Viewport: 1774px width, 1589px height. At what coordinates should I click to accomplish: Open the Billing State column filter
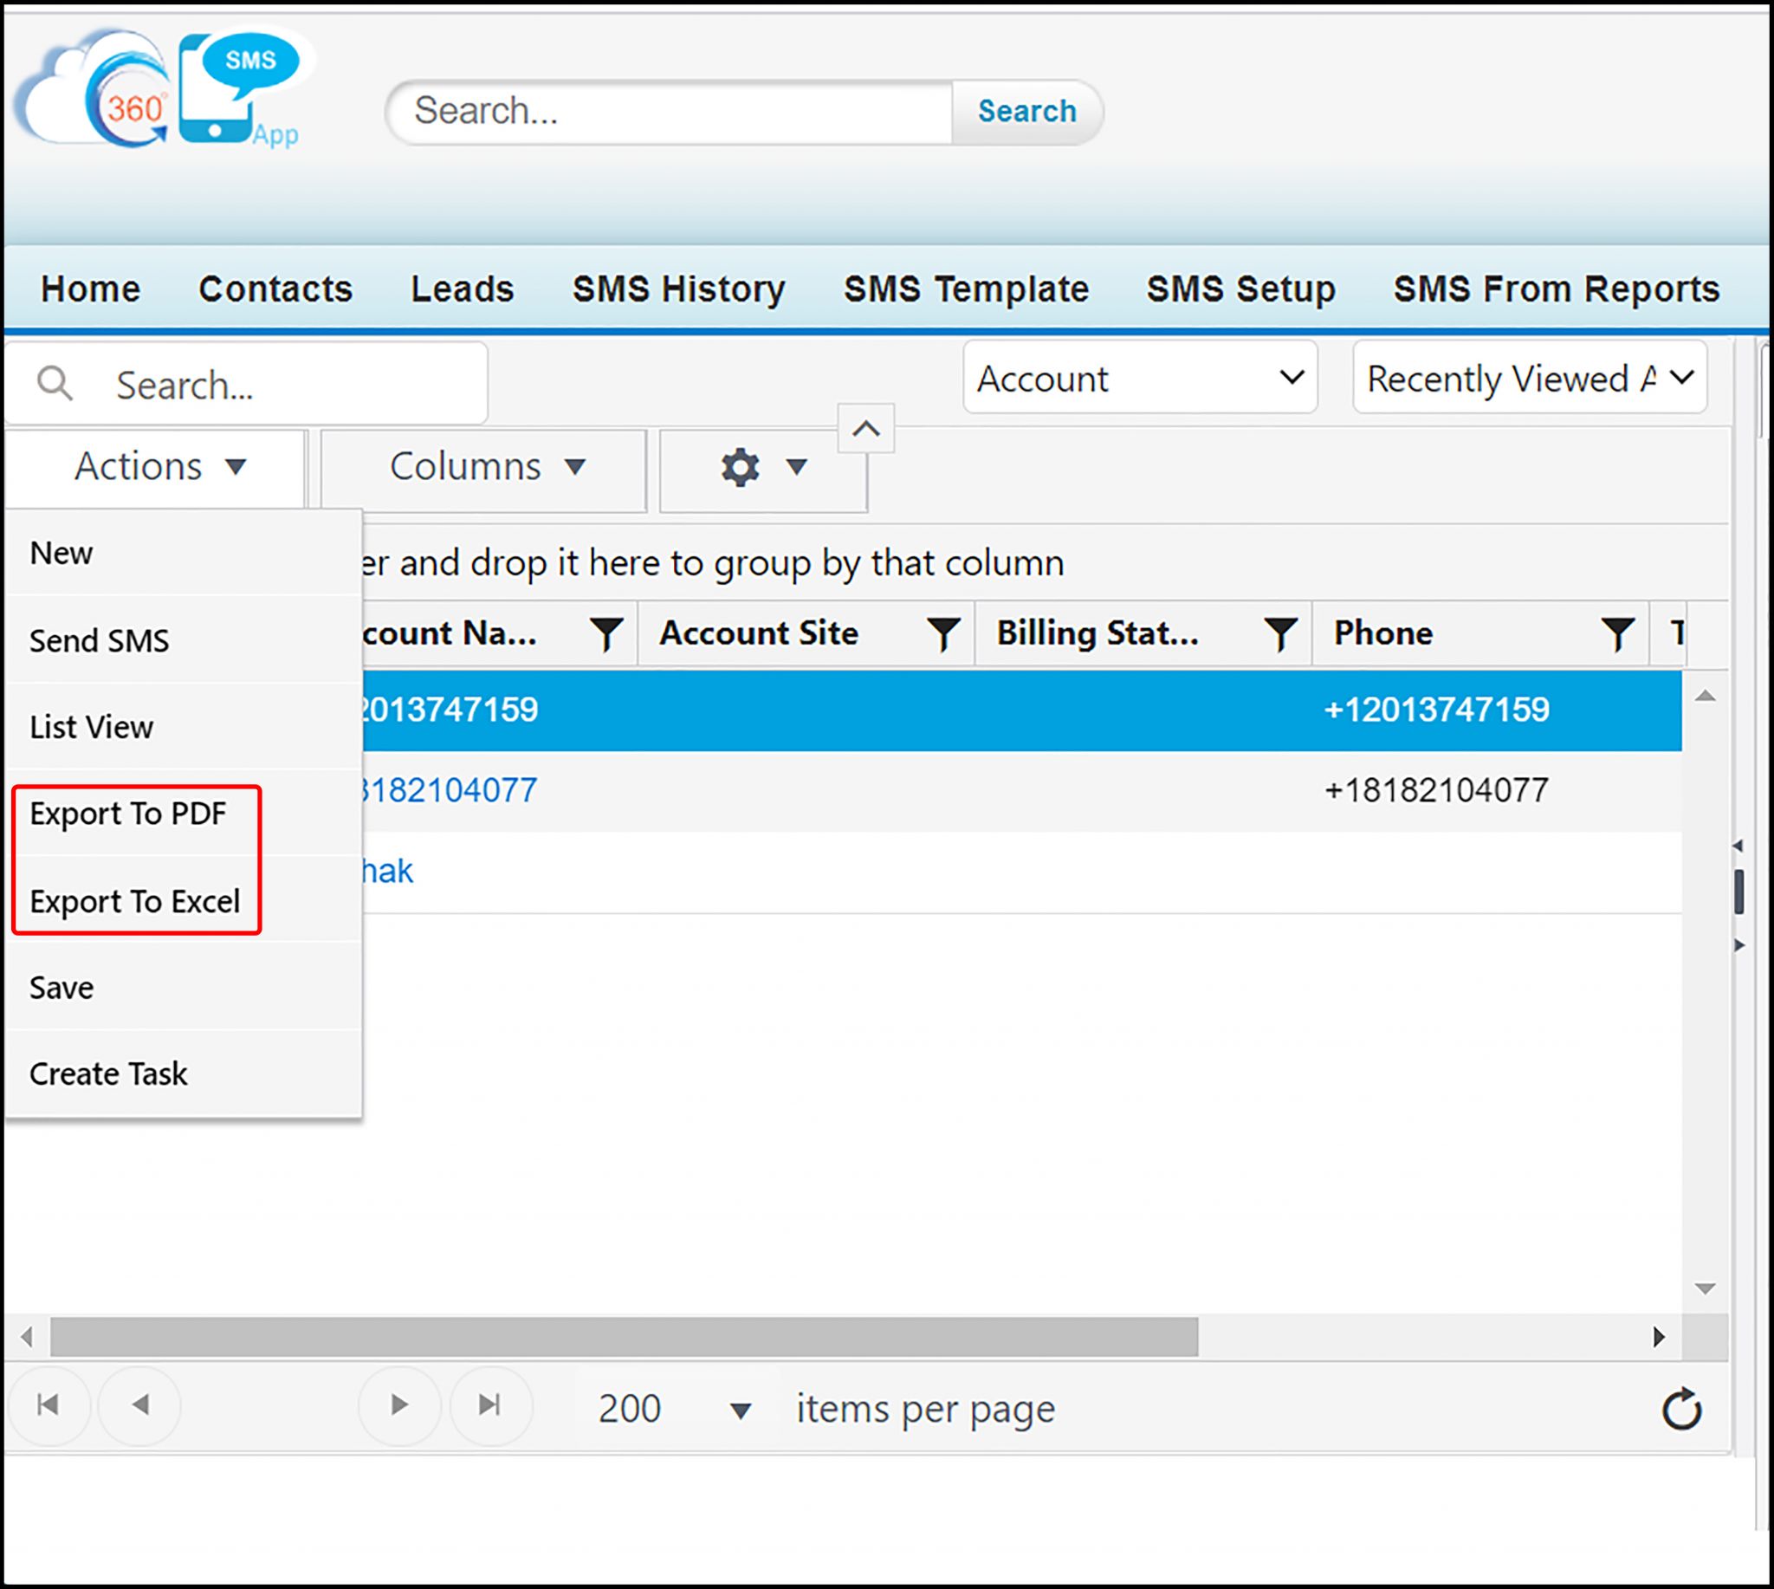pyautogui.click(x=1280, y=634)
